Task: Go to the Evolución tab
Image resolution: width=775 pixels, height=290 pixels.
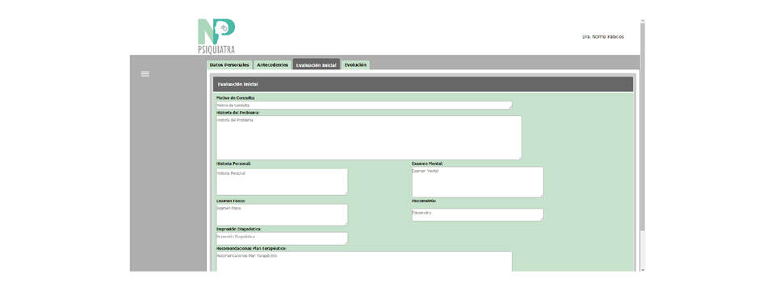Action: (355, 65)
